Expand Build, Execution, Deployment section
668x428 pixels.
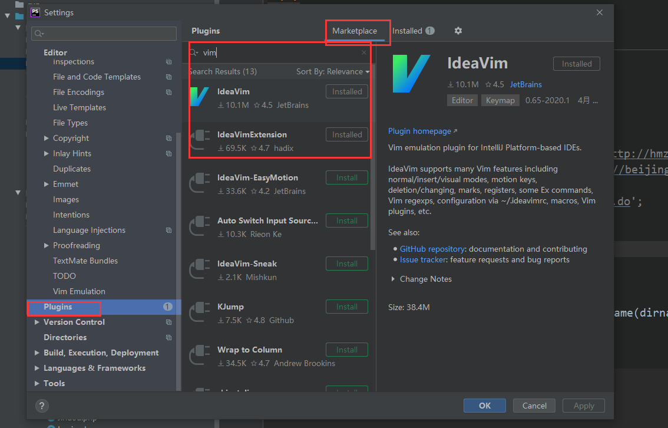click(x=37, y=353)
